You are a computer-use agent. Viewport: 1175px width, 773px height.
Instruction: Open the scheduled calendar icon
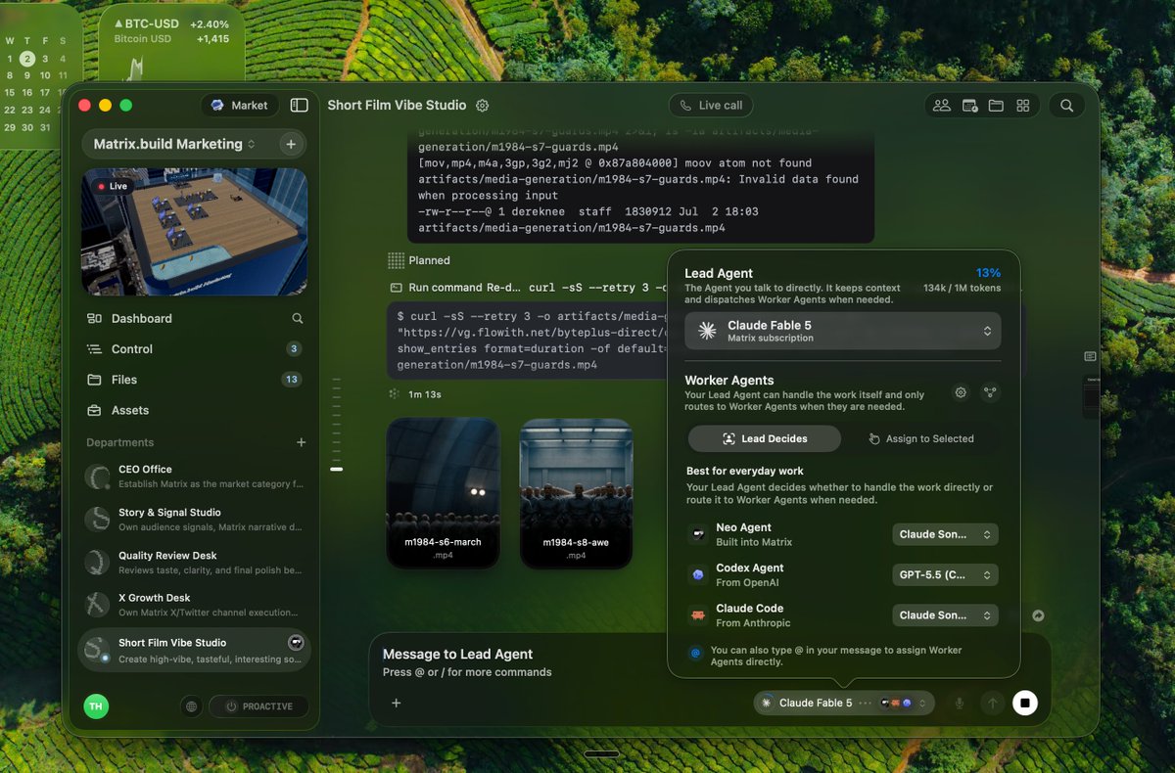[969, 106]
